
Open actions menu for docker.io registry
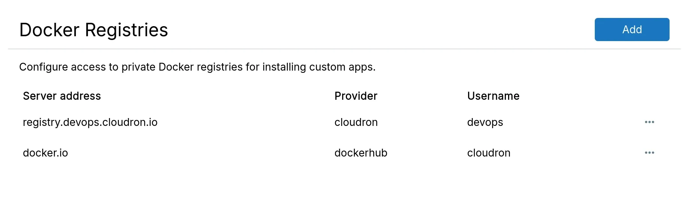click(x=649, y=153)
